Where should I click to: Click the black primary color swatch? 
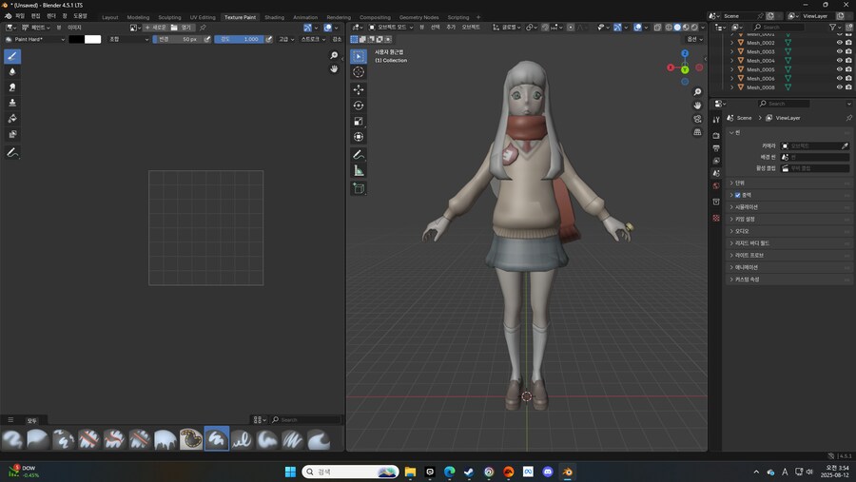click(76, 39)
